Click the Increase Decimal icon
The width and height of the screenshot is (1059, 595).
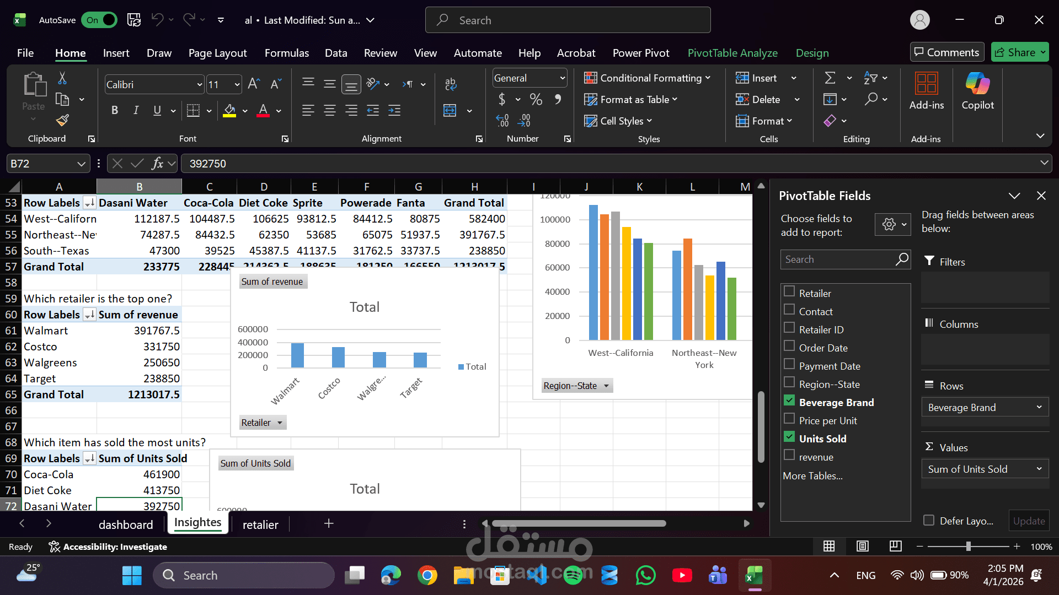[502, 120]
